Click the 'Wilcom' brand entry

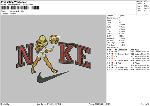[x=137, y=63]
